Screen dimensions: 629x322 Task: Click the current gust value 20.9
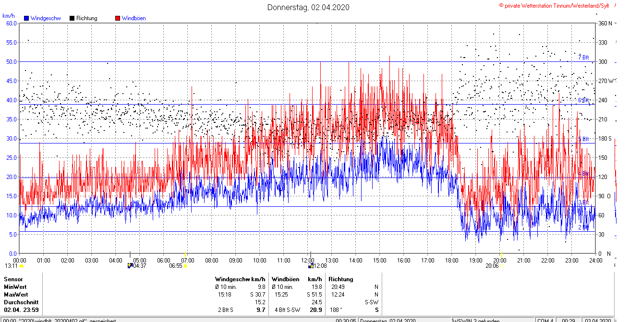pyautogui.click(x=316, y=310)
